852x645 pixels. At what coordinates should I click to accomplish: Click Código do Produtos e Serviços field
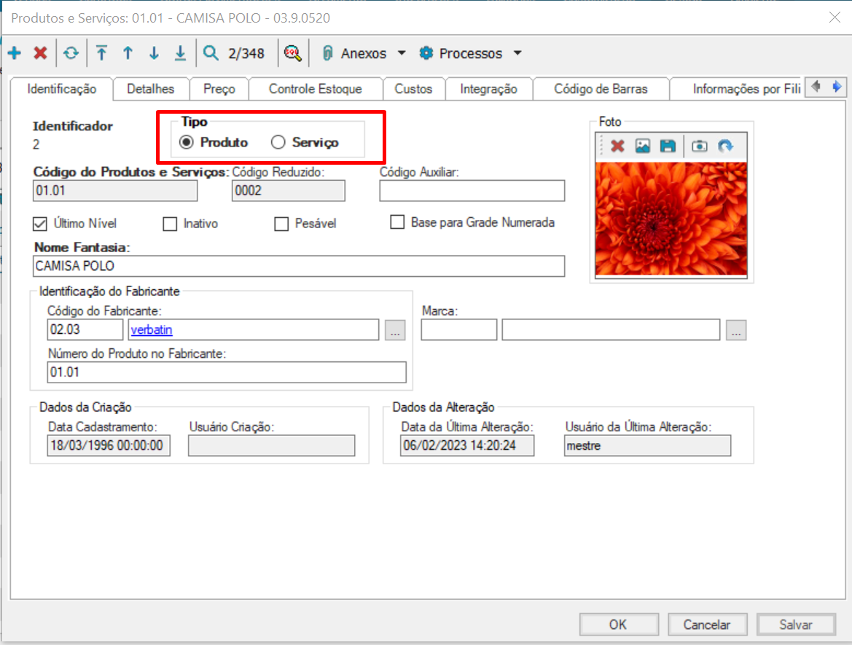[x=114, y=191]
